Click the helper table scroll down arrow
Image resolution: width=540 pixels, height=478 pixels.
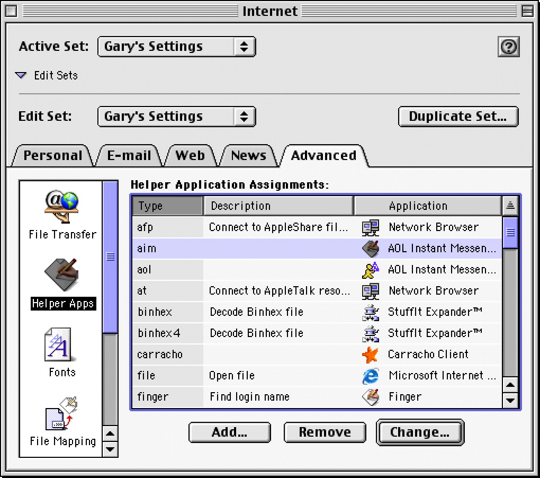[x=510, y=400]
